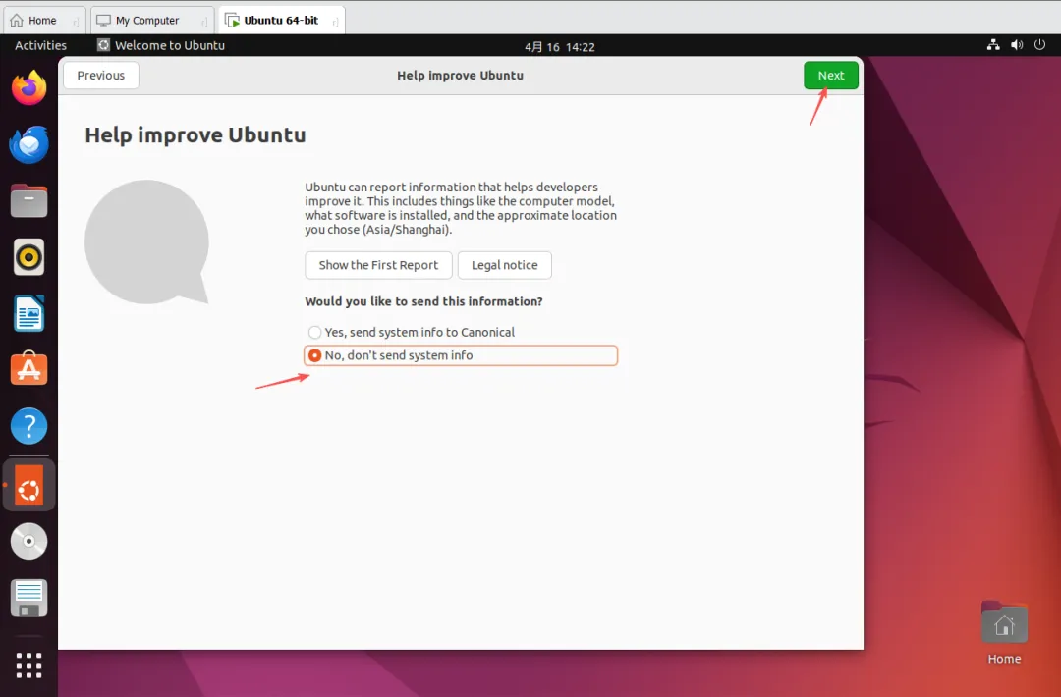
Task: Open the DVD disc icon in dock
Action: [x=29, y=542]
